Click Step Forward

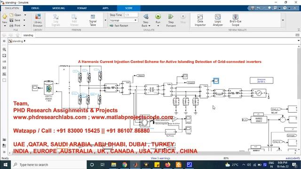tap(171, 20)
